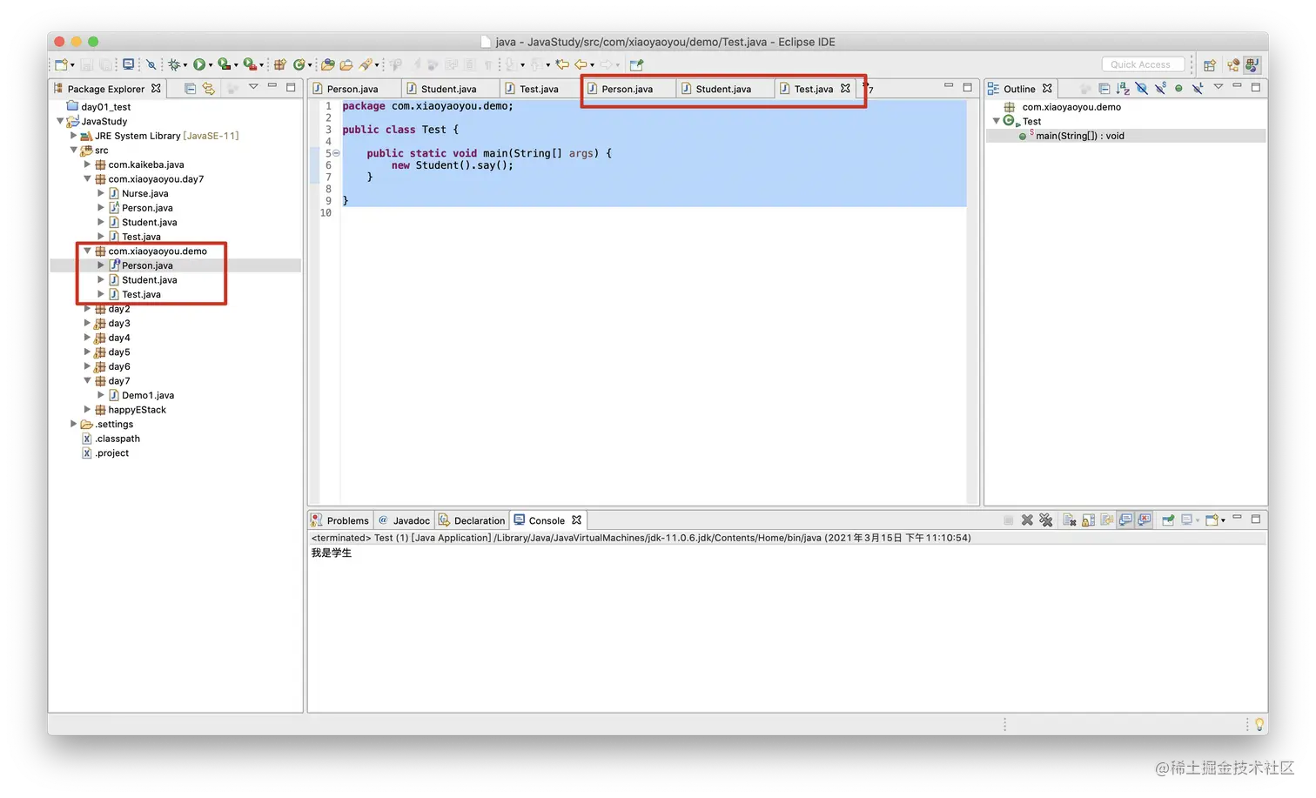Click the Quick Access search field
The image size is (1316, 798).
click(x=1142, y=64)
